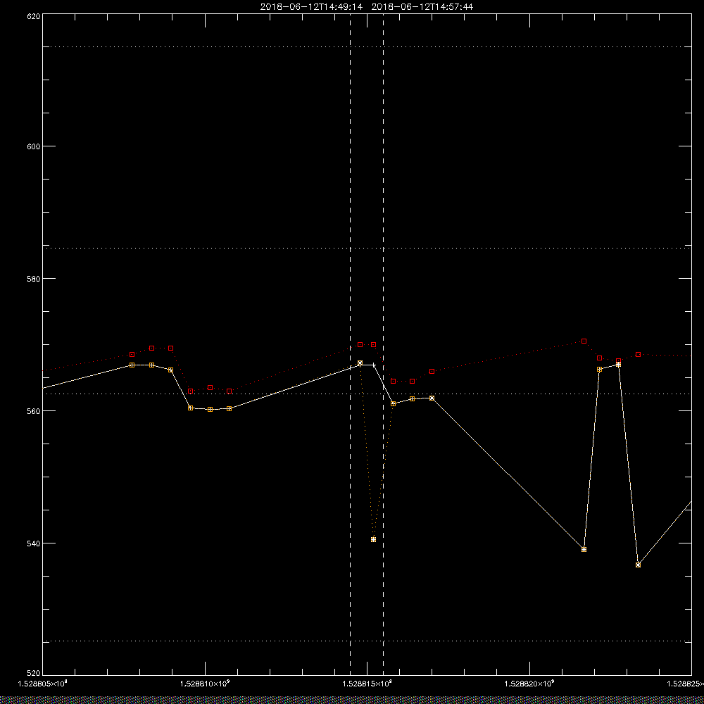Image resolution: width=704 pixels, height=704 pixels.
Task: Pick the isolated orange outlier point between dashed markers
Action: pos(373,540)
